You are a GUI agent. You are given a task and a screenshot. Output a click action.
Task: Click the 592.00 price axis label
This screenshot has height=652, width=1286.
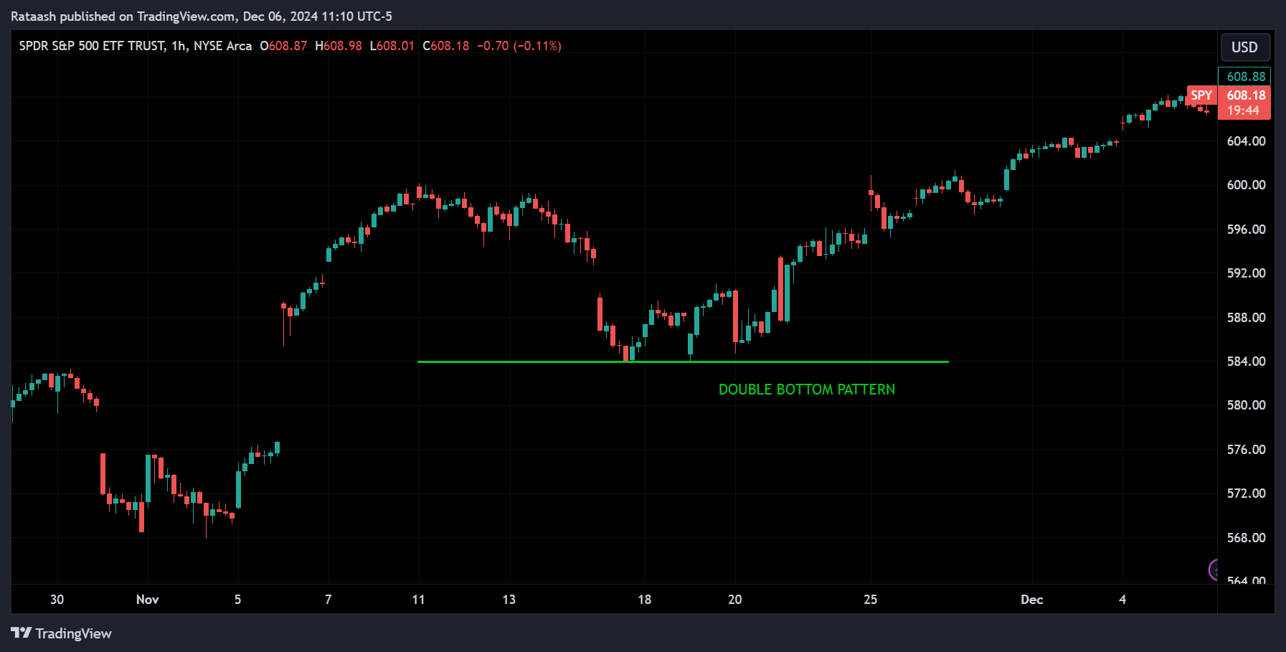tap(1246, 273)
